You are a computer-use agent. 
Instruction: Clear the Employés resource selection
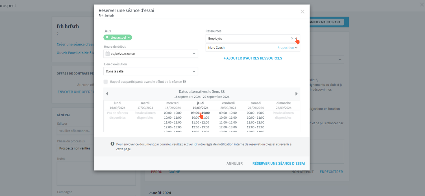click(292, 39)
